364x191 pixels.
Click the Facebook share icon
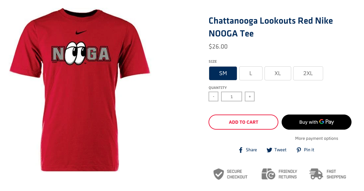tap(241, 150)
